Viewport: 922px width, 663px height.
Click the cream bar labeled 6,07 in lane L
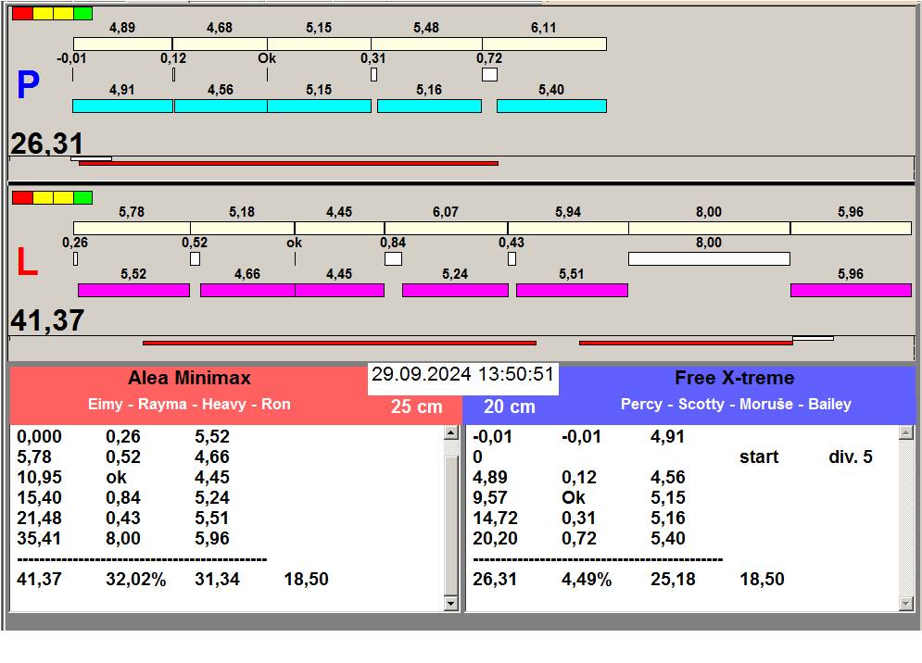coord(447,228)
